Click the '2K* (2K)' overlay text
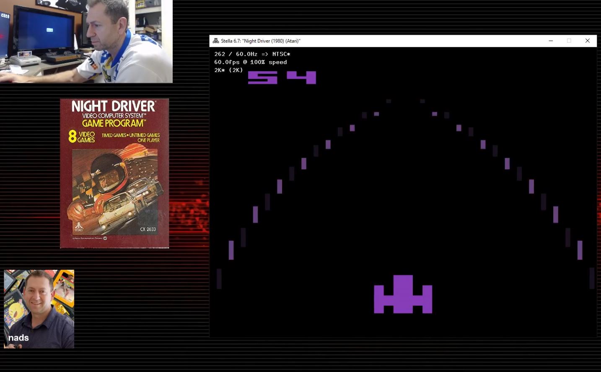This screenshot has width=601, height=372. [228, 70]
